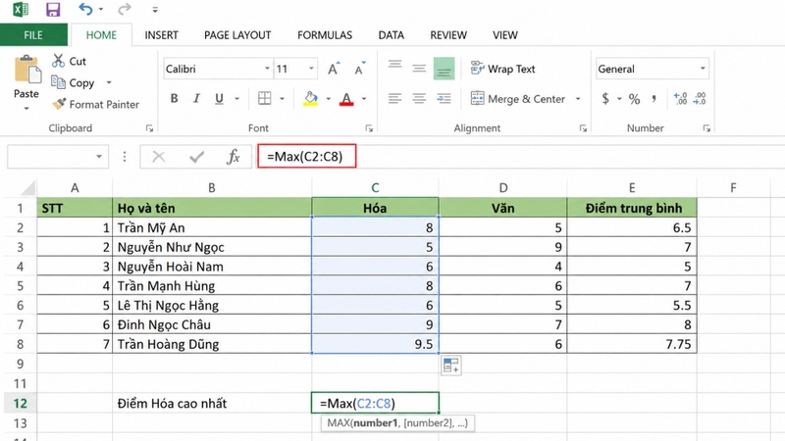This screenshot has width=785, height=441.
Task: Open the PAGE LAYOUT tab
Action: tap(237, 35)
